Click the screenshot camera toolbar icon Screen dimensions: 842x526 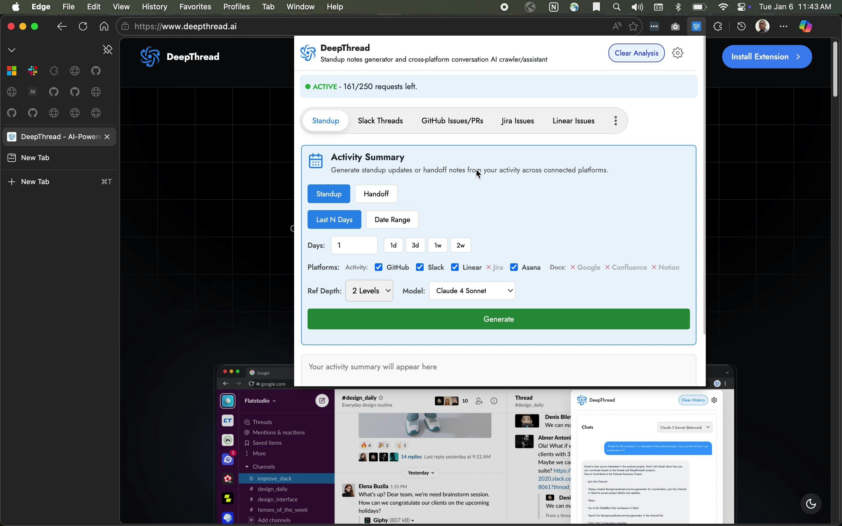(x=675, y=26)
